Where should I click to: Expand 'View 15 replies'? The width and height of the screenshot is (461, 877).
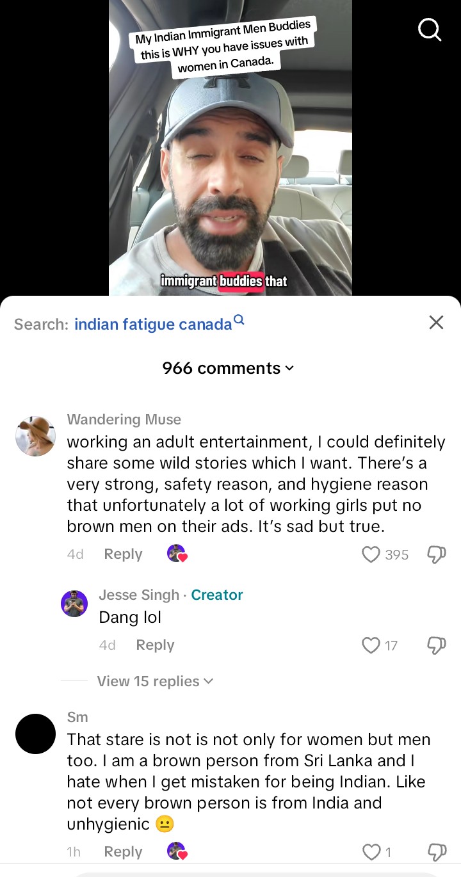click(155, 681)
